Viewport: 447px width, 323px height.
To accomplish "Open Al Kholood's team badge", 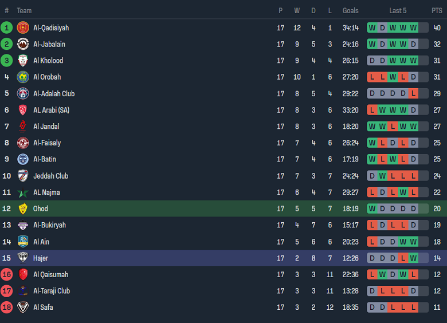I will (x=23, y=61).
